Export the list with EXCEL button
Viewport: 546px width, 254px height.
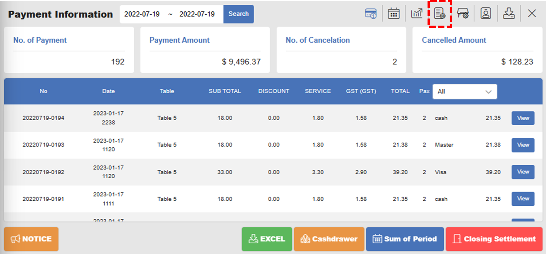(x=267, y=239)
